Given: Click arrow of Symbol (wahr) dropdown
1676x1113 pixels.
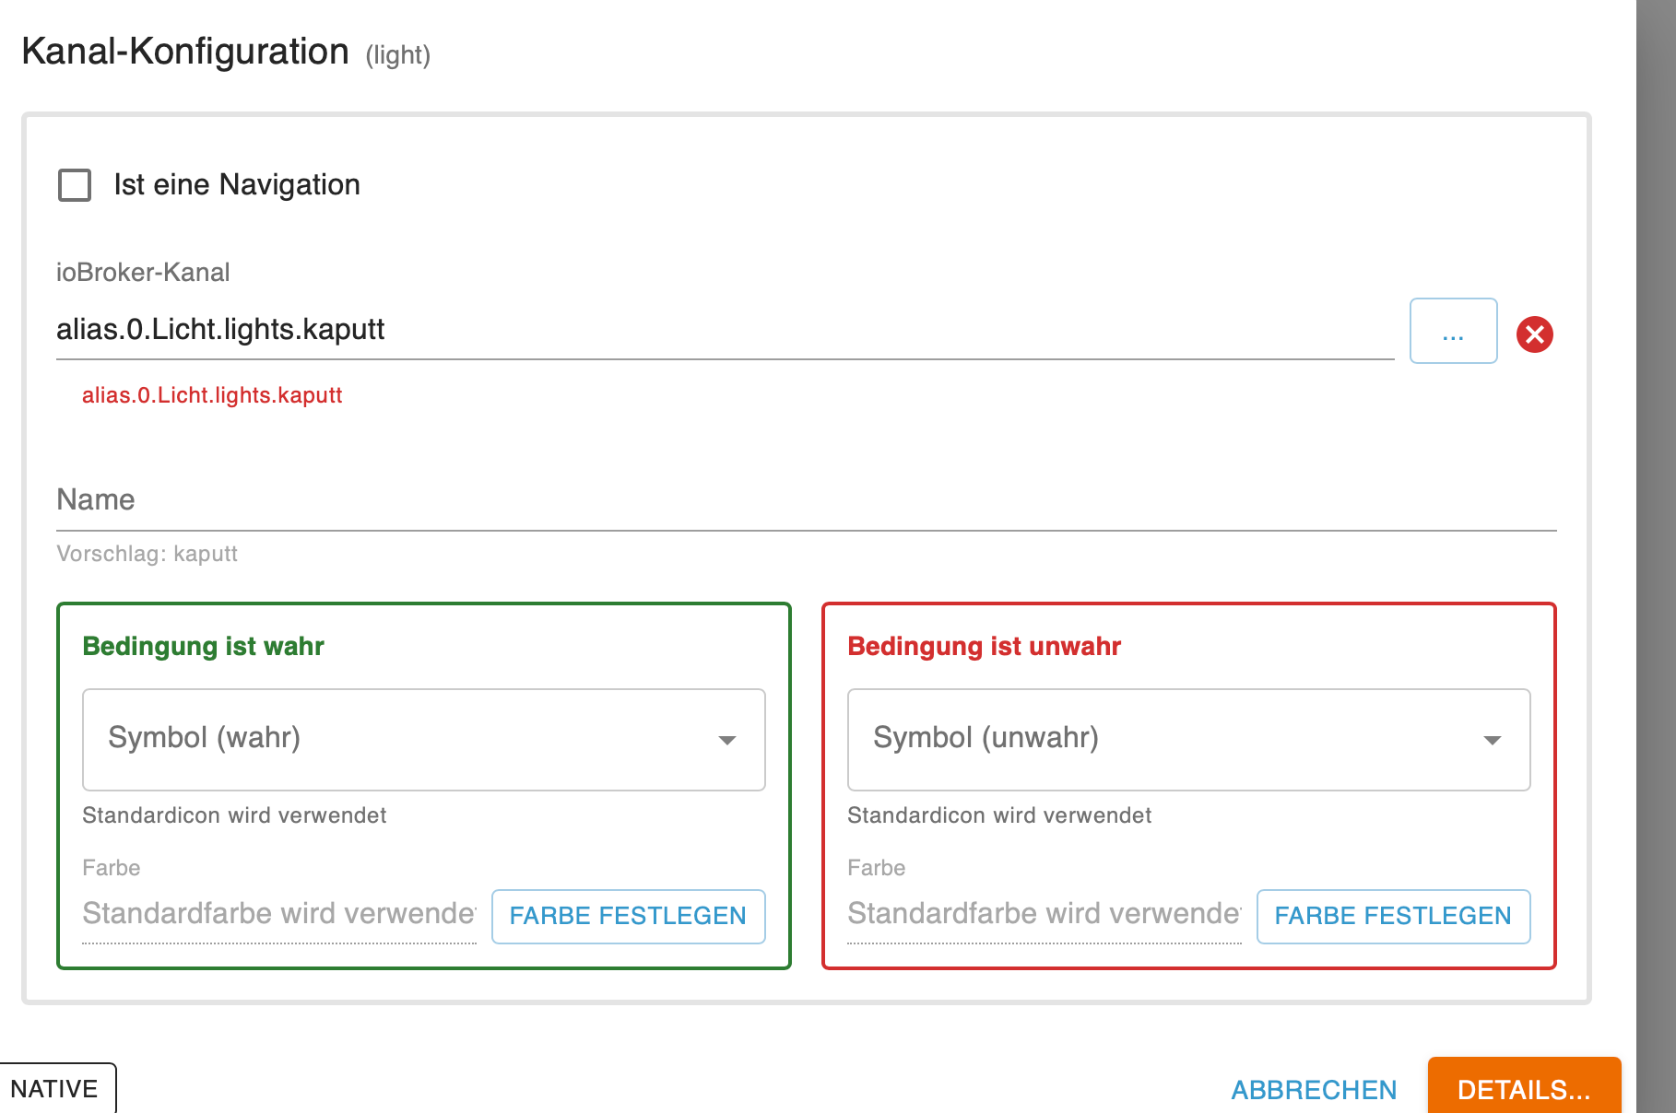Looking at the screenshot, I should click(727, 740).
